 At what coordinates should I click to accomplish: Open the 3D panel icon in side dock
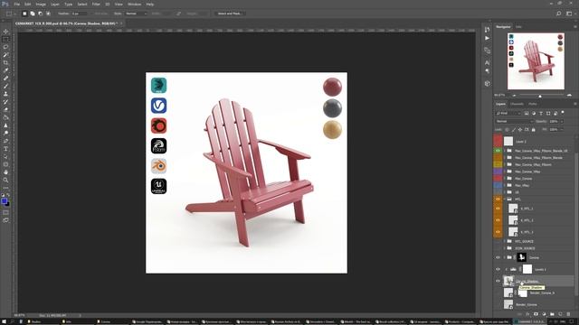pos(488,84)
